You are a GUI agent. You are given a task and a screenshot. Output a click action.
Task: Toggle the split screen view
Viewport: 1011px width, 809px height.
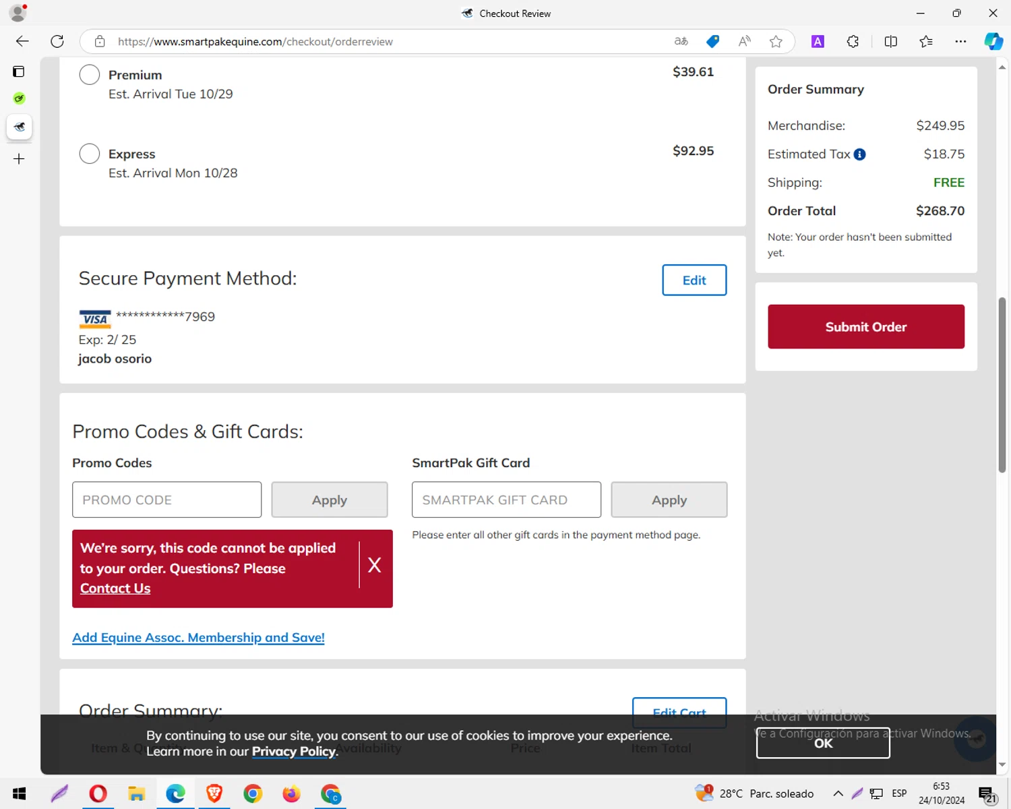[890, 41]
